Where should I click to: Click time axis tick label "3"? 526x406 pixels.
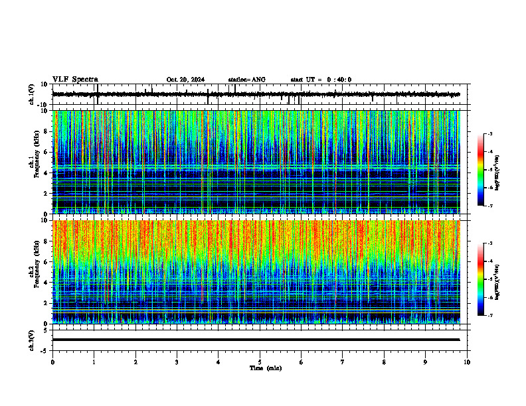[x=177, y=362]
